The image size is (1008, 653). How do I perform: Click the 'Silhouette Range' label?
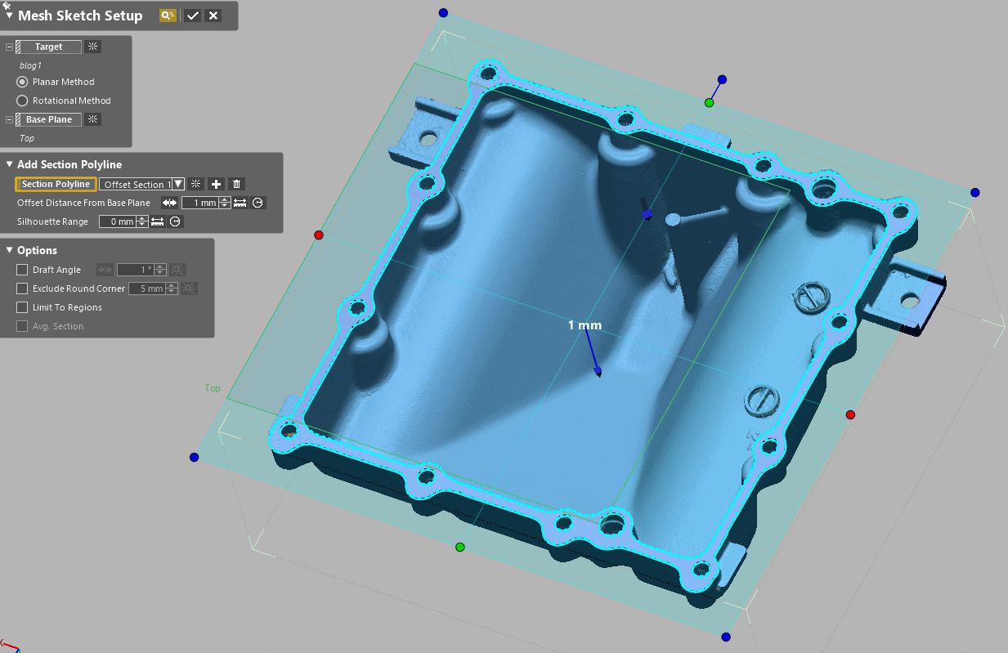click(52, 221)
